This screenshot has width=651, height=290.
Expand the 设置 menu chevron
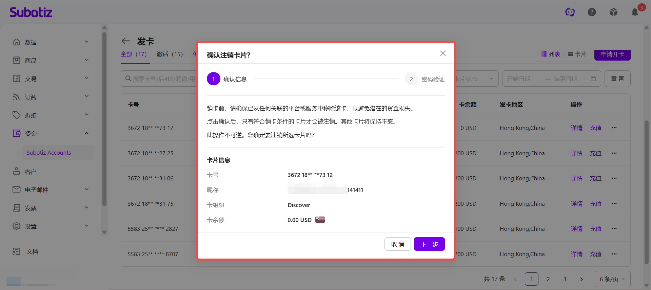click(x=86, y=226)
